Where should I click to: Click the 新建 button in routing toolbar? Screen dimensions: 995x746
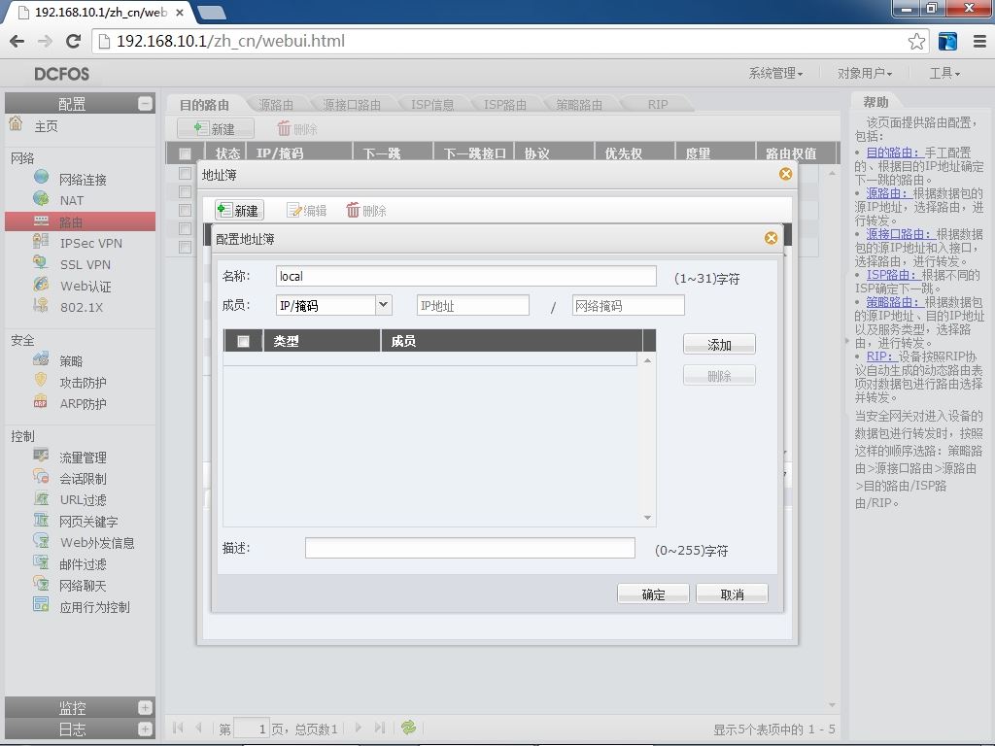click(x=215, y=129)
